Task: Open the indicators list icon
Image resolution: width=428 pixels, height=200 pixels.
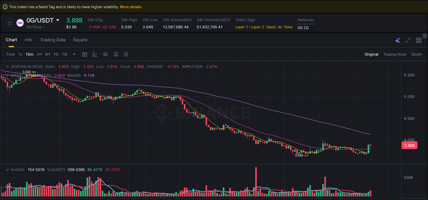Action: point(115,54)
